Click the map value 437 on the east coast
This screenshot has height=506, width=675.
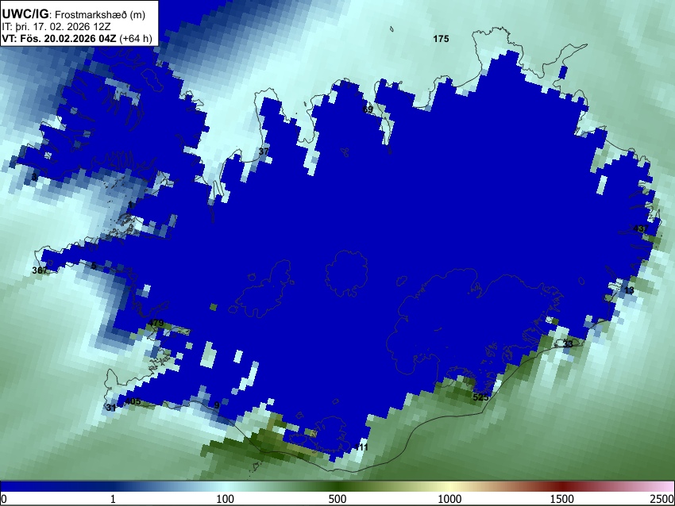(641, 228)
